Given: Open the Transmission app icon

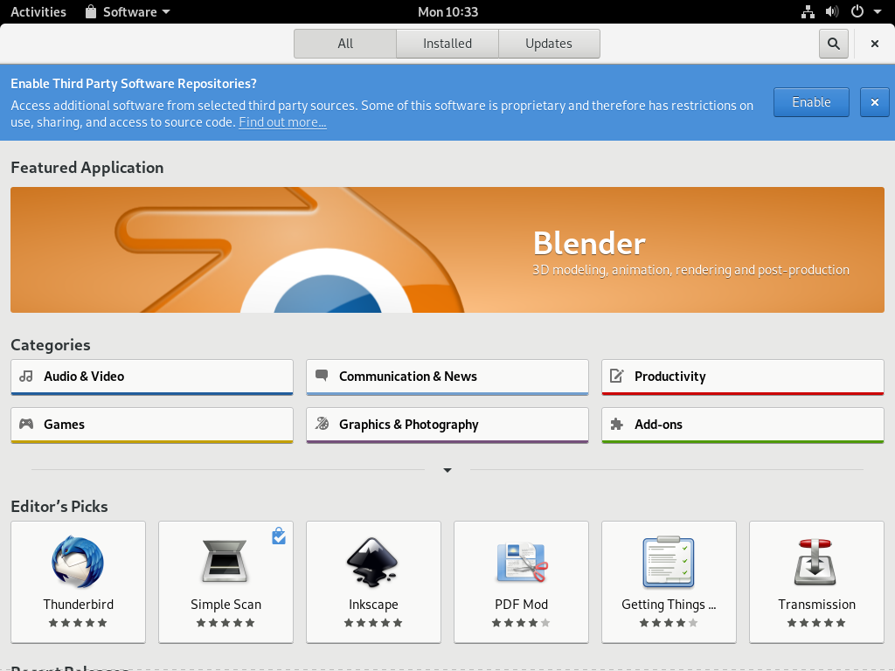Looking at the screenshot, I should point(815,562).
